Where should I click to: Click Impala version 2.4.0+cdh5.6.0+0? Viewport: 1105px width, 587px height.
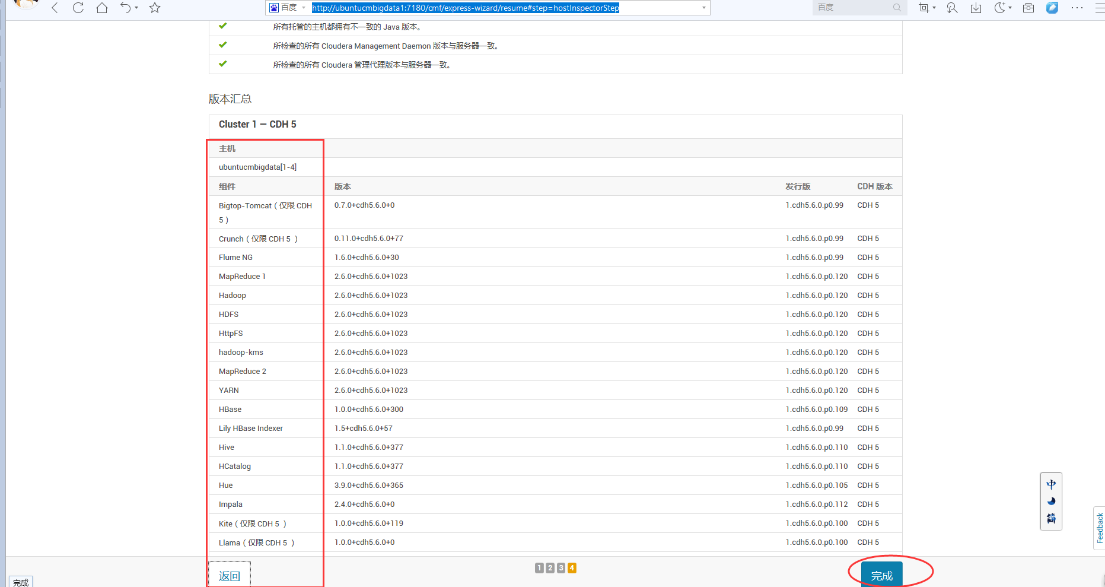pos(364,504)
